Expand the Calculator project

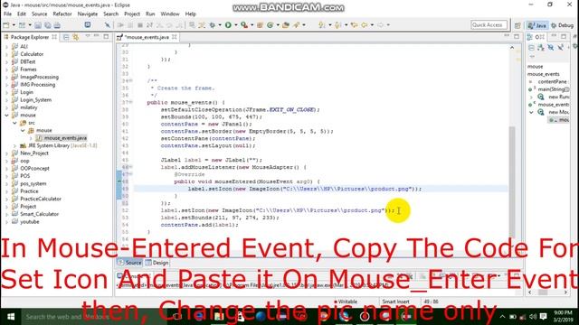[6, 54]
